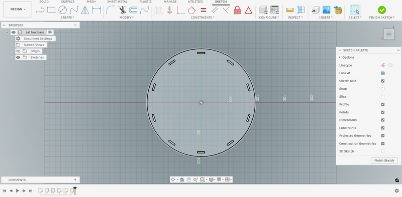This screenshot has width=402, height=197.
Task: Switch to the SURFACE tab
Action: [x=68, y=2]
